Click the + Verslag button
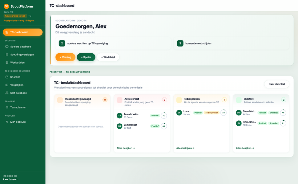298x184 pixels. (x=66, y=57)
